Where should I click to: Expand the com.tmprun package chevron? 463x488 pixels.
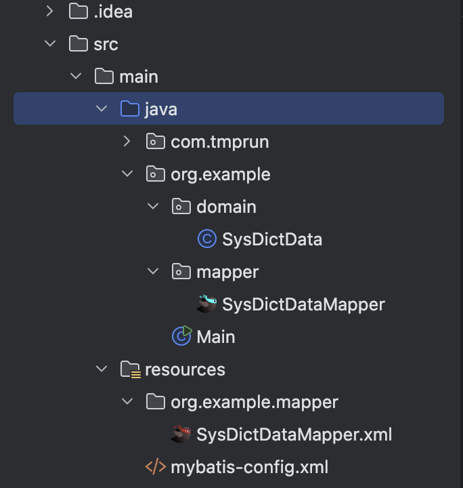click(x=127, y=141)
